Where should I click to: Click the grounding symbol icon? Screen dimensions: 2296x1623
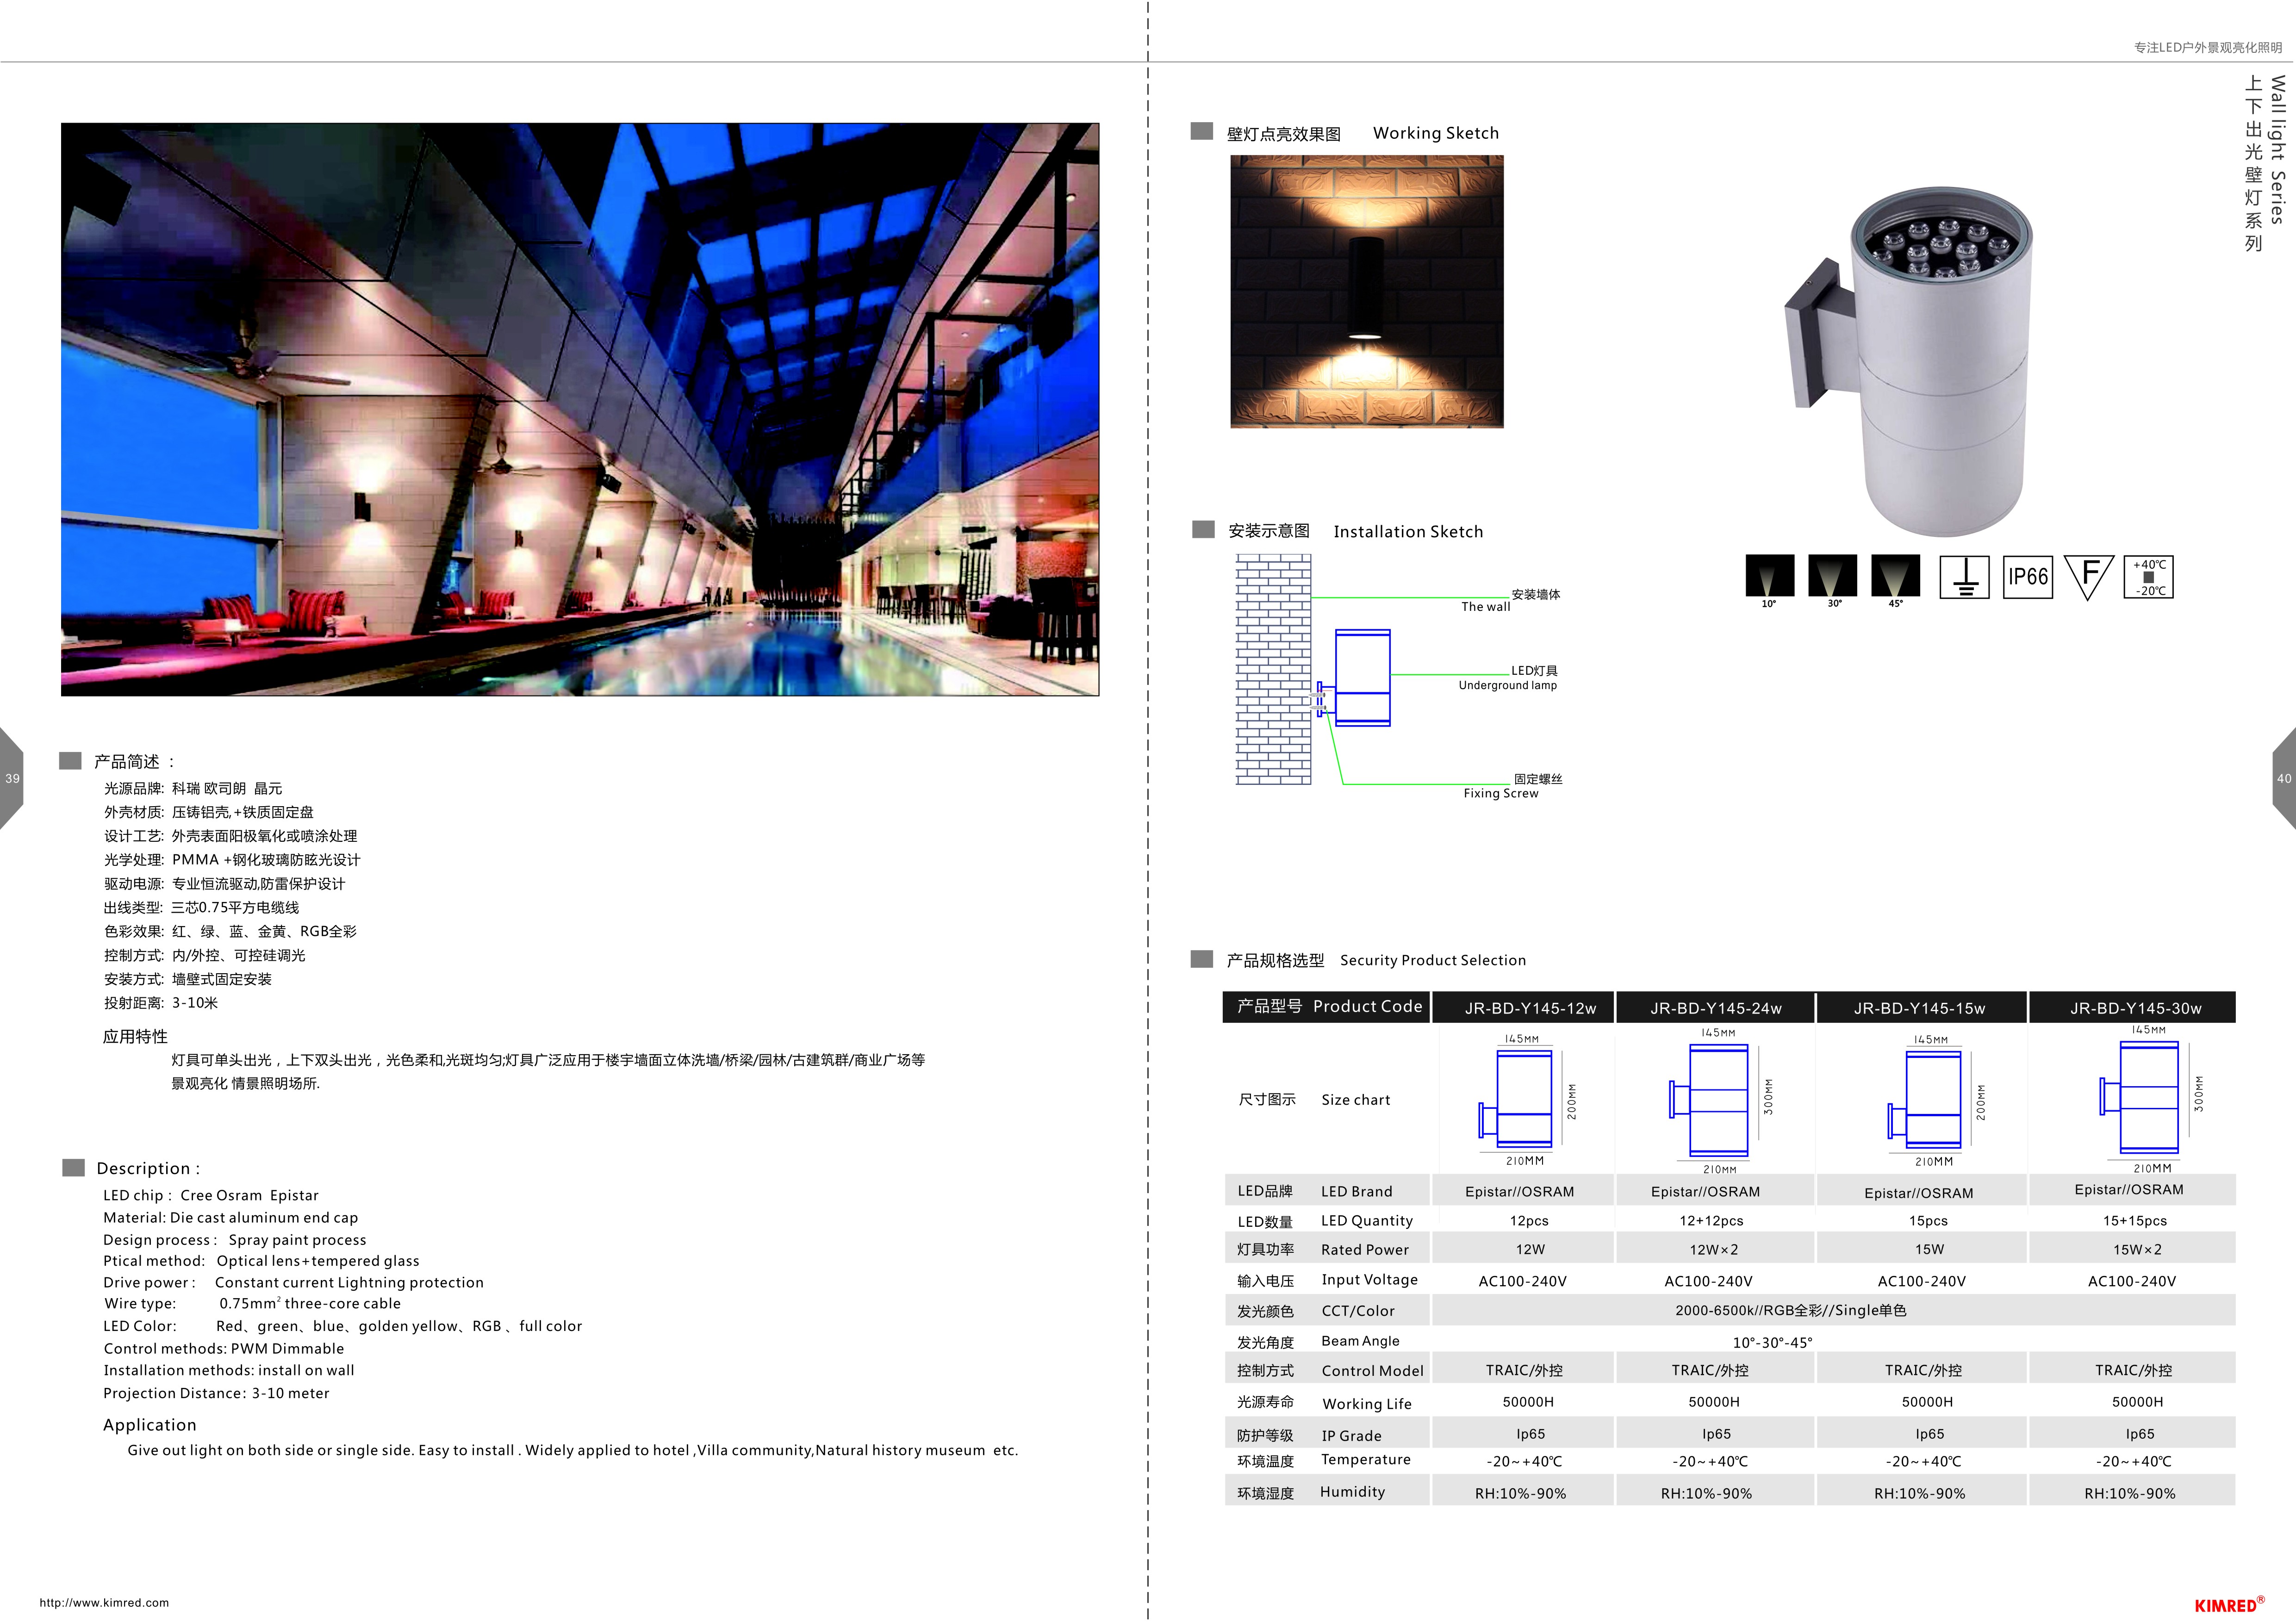(x=1964, y=577)
